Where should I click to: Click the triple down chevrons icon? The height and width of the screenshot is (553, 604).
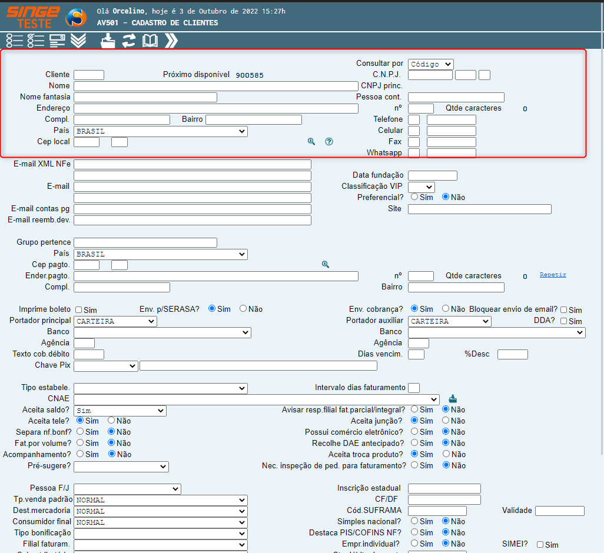[78, 41]
